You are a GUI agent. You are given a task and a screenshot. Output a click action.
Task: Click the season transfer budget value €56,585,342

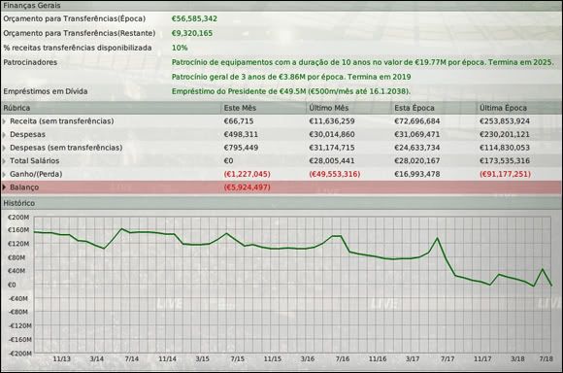click(194, 18)
